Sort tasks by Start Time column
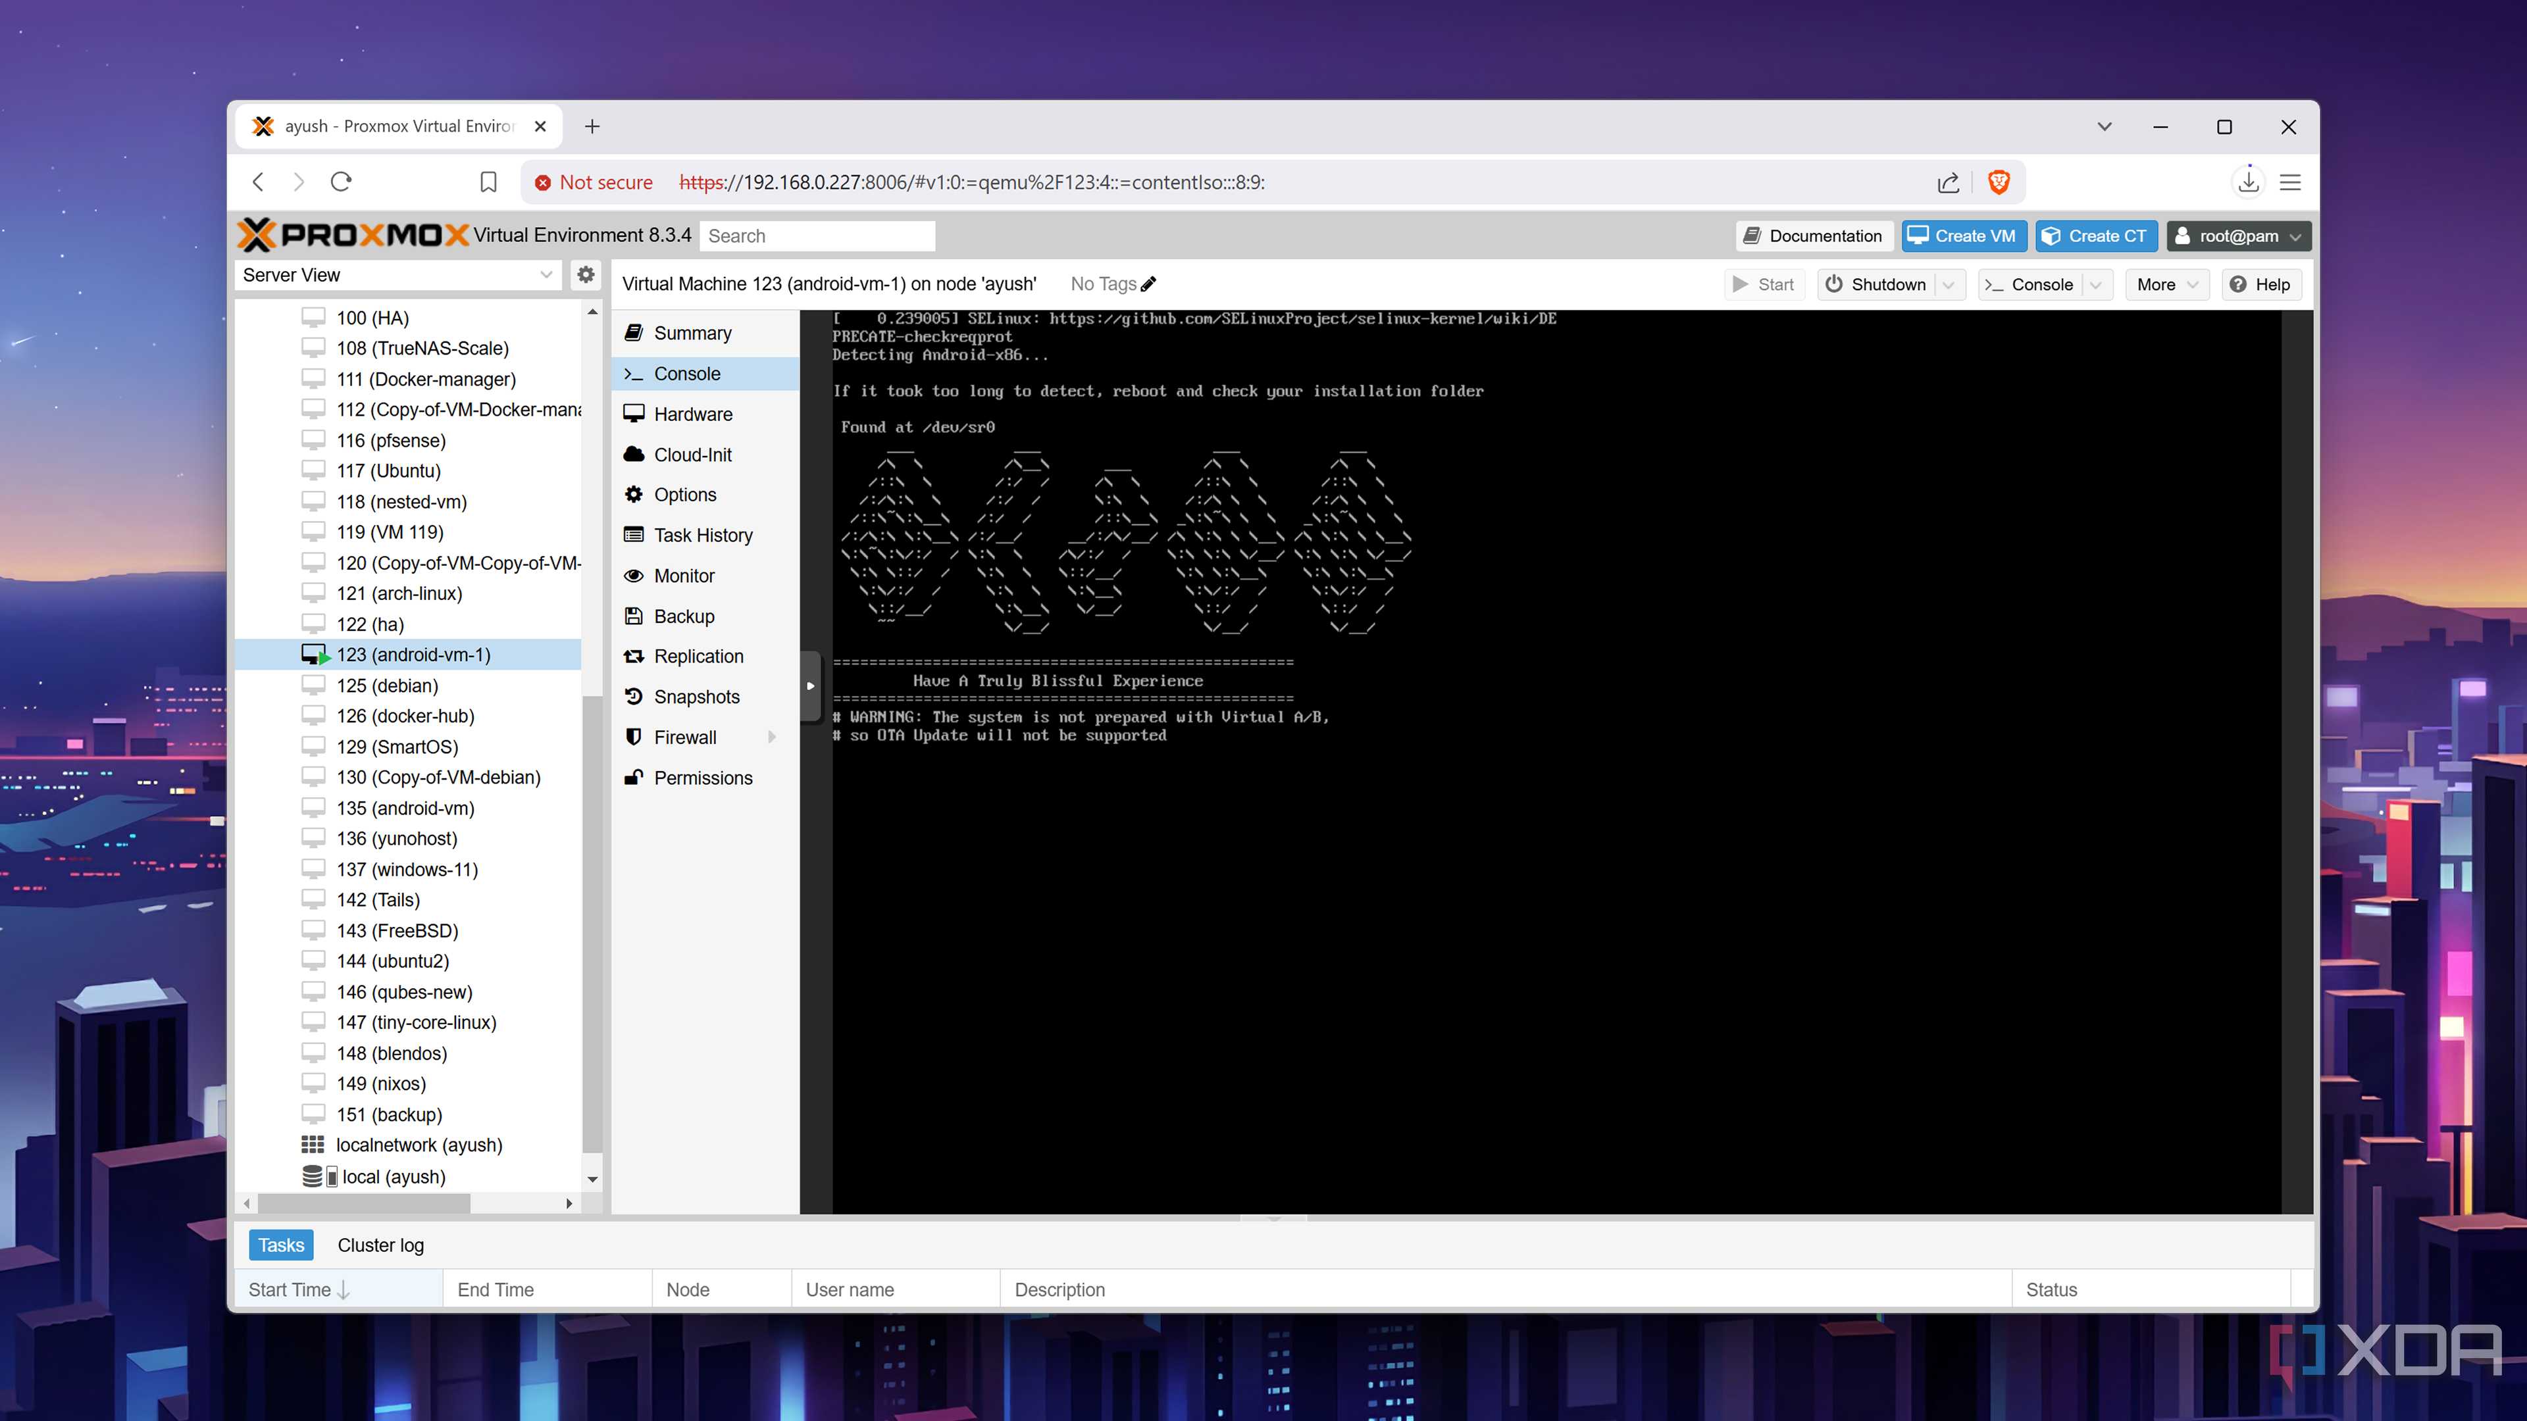 pyautogui.click(x=338, y=1289)
